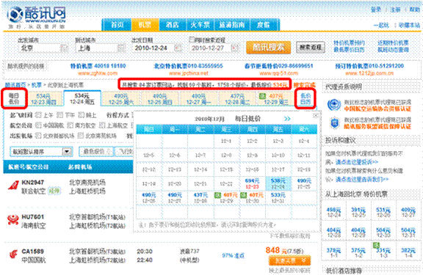Click the 酷讯首页 breadcrumb link
Image resolution: width=423 pixels, height=275 pixels.
[x=15, y=85]
